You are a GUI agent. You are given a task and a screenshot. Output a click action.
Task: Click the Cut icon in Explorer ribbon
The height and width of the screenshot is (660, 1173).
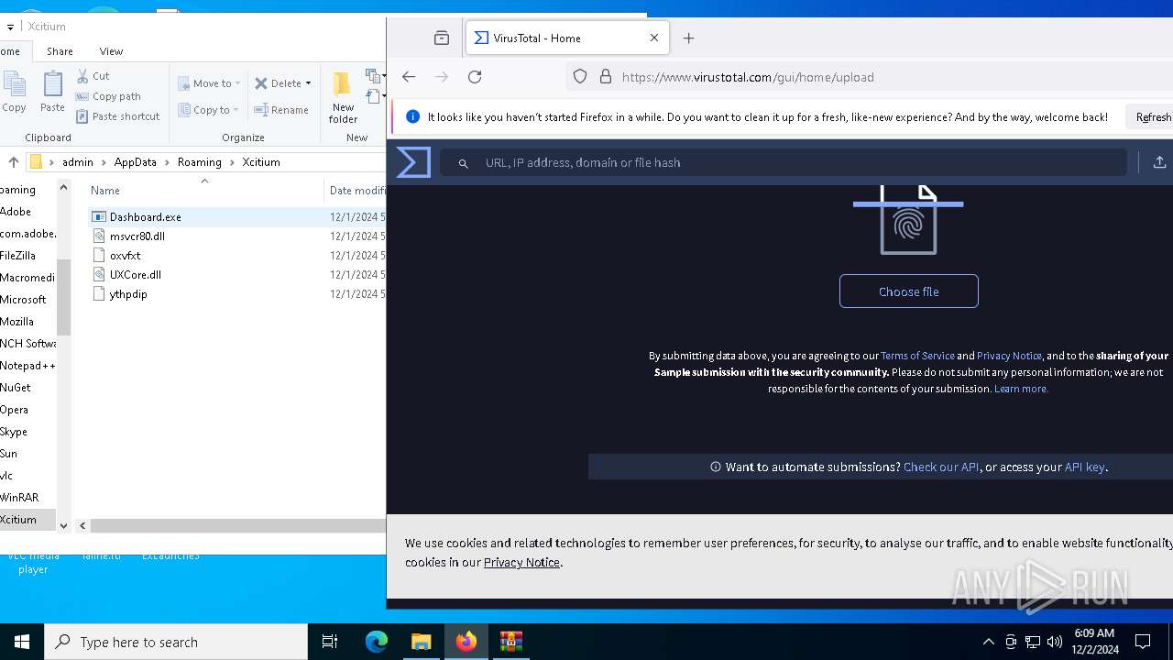pyautogui.click(x=82, y=76)
